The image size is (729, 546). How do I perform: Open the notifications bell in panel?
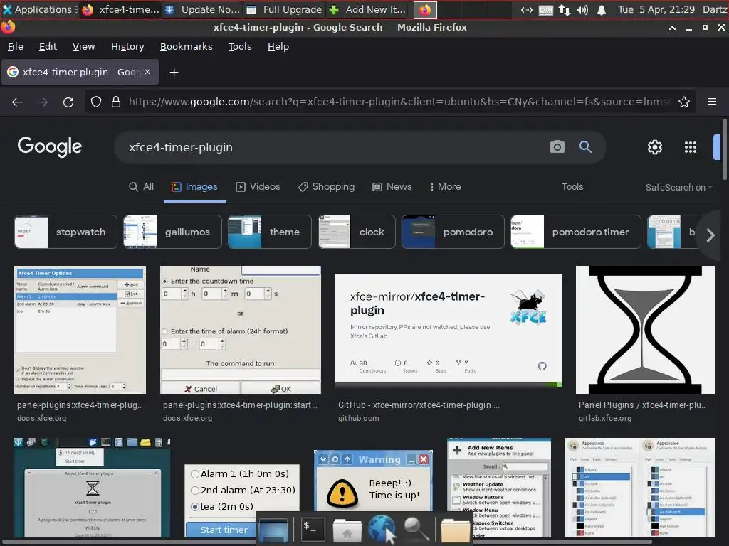click(x=601, y=10)
